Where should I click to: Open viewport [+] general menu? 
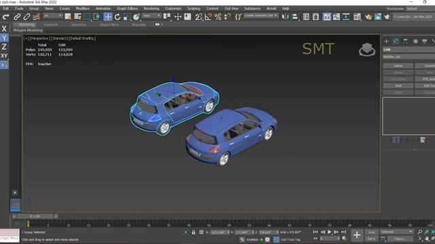click(26, 39)
